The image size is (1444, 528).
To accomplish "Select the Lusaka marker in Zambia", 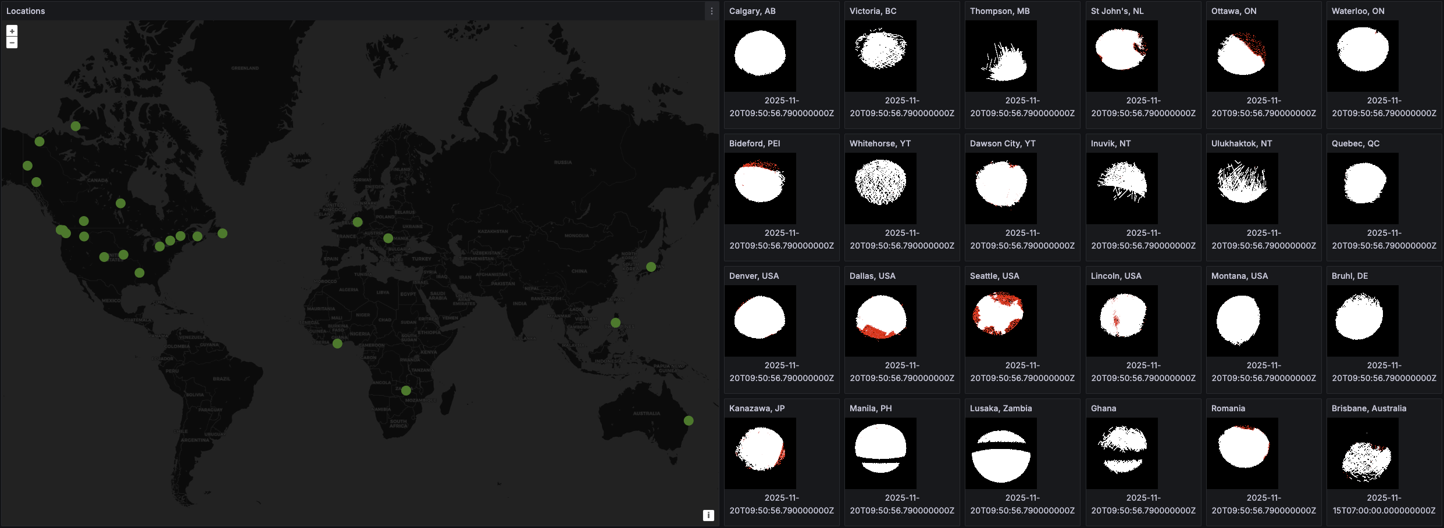I will click(406, 391).
